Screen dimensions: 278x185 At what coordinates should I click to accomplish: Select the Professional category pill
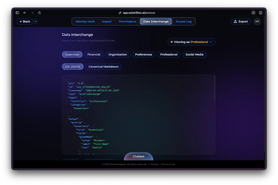pos(169,54)
